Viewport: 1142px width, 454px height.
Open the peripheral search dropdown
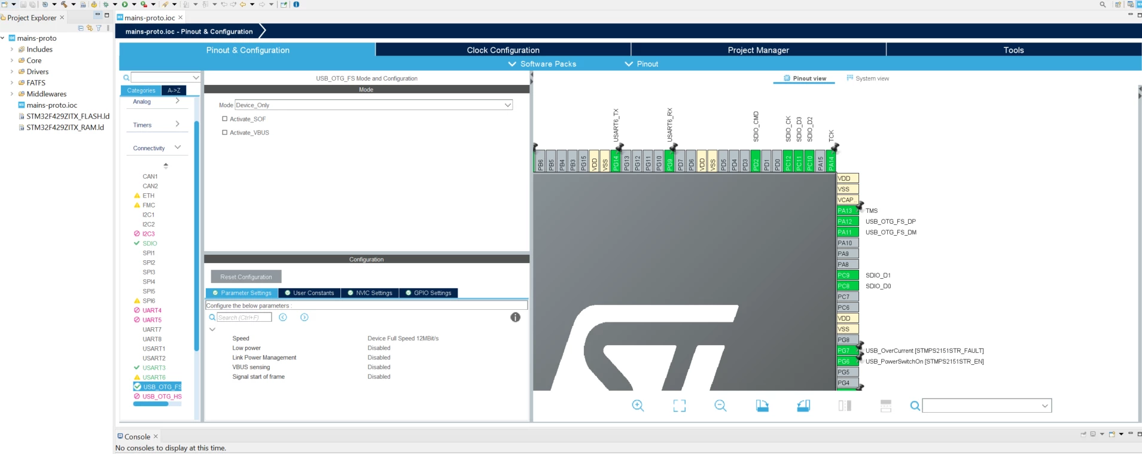pyautogui.click(x=196, y=77)
